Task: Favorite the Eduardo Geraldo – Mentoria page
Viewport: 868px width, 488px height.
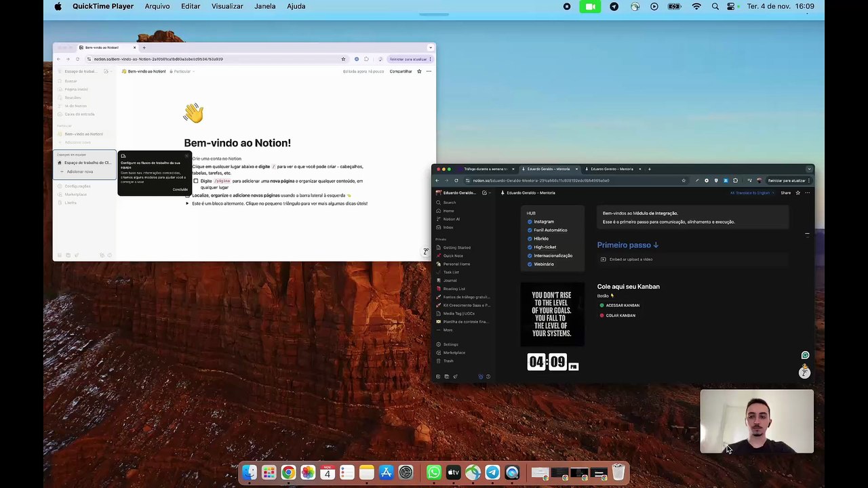Action: coord(797,192)
